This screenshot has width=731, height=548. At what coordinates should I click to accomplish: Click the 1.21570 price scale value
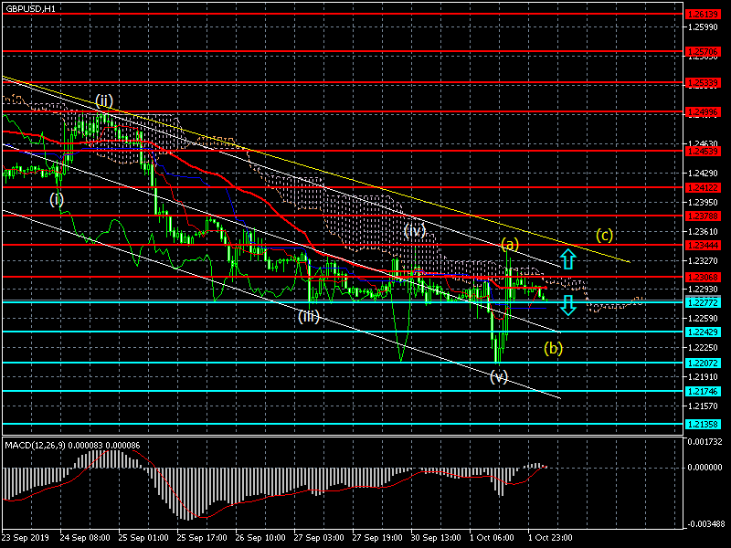pyautogui.click(x=703, y=406)
